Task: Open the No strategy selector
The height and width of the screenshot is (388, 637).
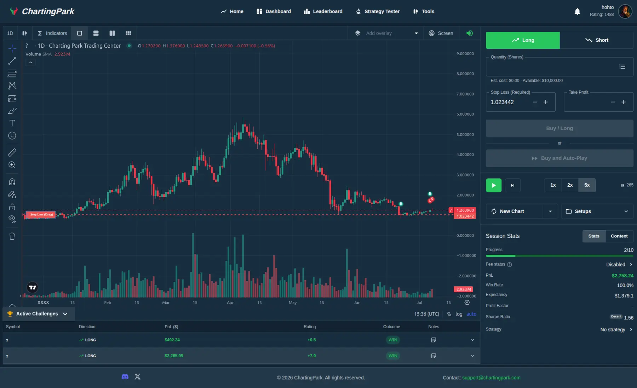Action: (616, 330)
